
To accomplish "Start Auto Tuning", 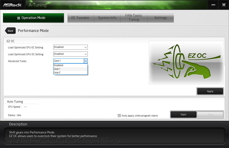I will click(x=184, y=114).
